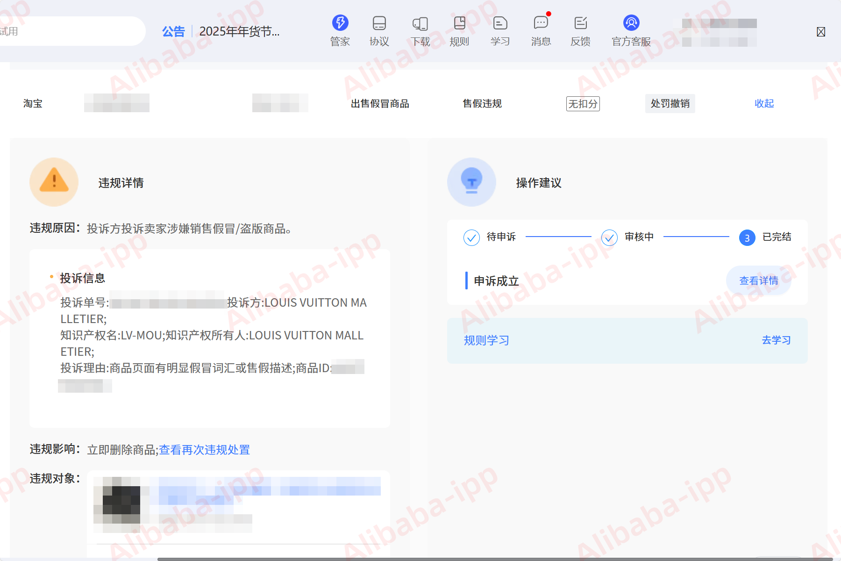This screenshot has height=561, width=841.
Task: Click the 查看详情 button
Action: pyautogui.click(x=759, y=280)
